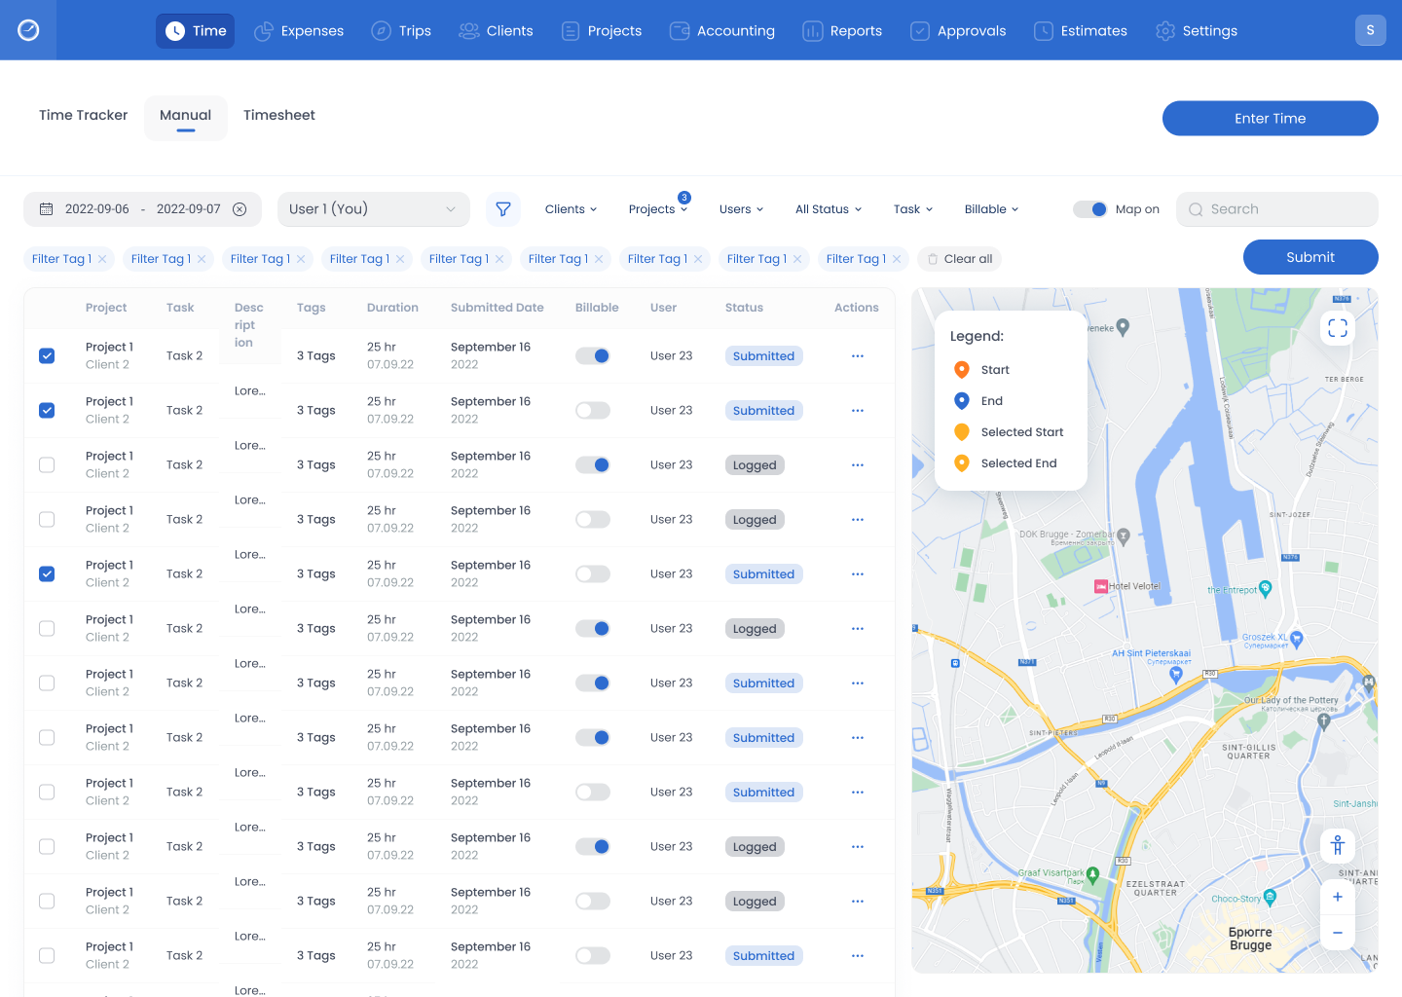Click the Search input field
The image size is (1402, 997).
click(x=1277, y=209)
